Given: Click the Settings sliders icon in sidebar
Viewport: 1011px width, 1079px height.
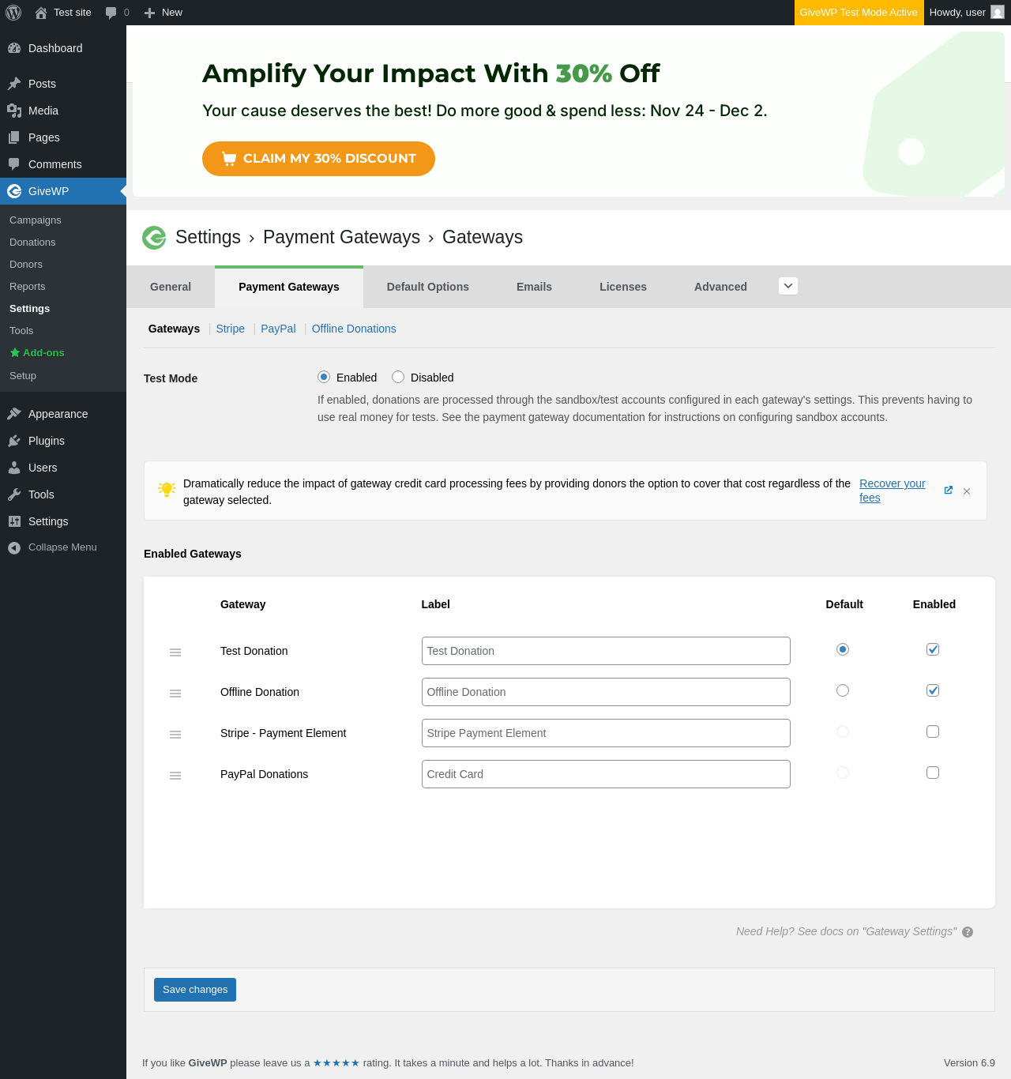Looking at the screenshot, I should tap(14, 521).
